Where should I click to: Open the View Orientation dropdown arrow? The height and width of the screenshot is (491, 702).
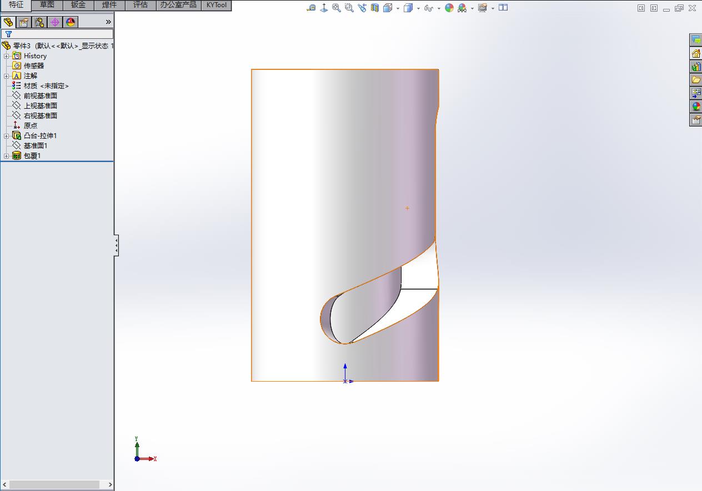(x=398, y=8)
